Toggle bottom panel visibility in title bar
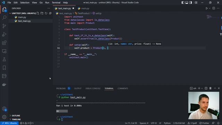Image resolution: width=222 pixels, height=125 pixels. point(187,2)
